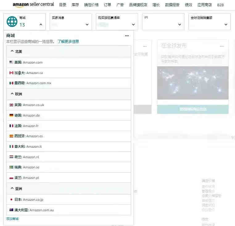Click the Canada flag icon
The height and width of the screenshot is (226, 235).
tap(11, 73)
